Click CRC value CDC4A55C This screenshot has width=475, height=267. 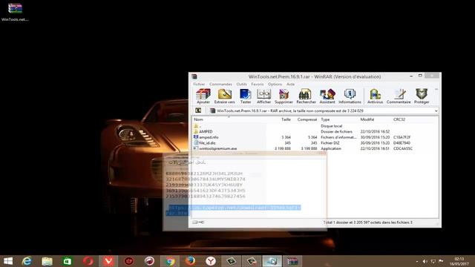click(402, 148)
